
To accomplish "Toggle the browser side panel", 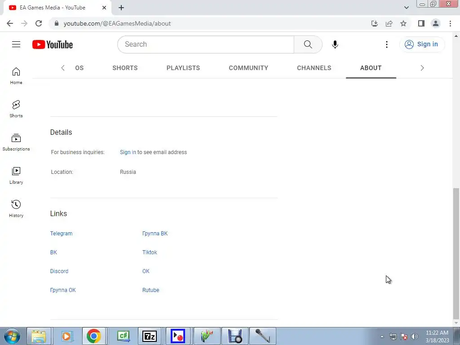I will (421, 23).
